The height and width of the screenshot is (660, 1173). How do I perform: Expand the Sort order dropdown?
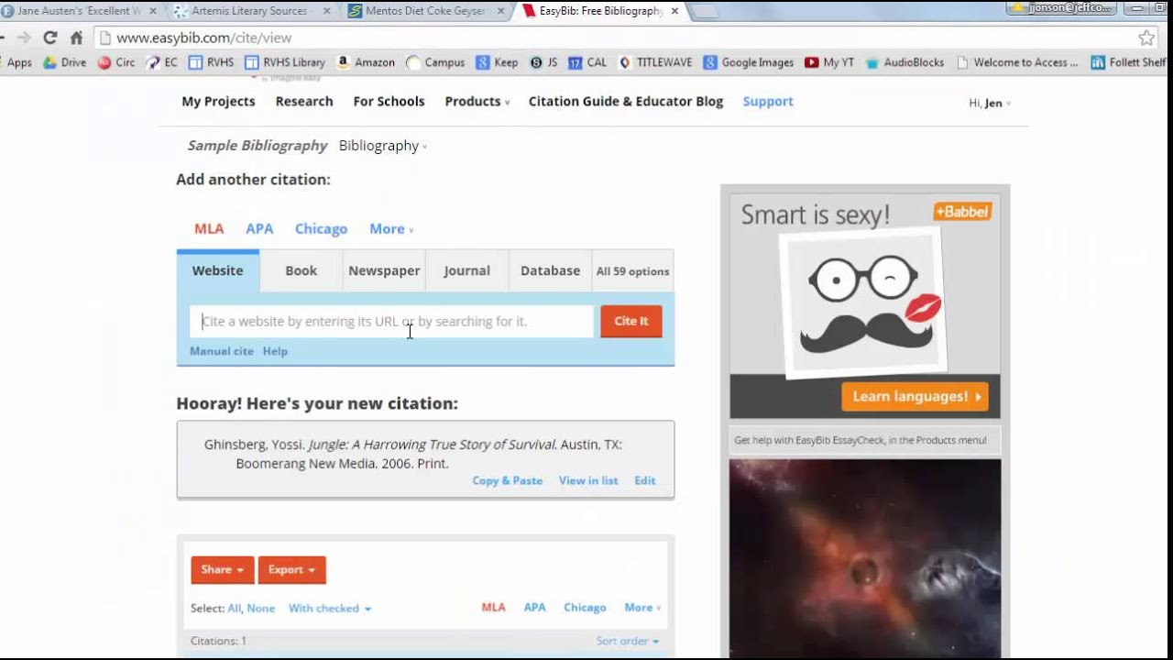pyautogui.click(x=628, y=641)
